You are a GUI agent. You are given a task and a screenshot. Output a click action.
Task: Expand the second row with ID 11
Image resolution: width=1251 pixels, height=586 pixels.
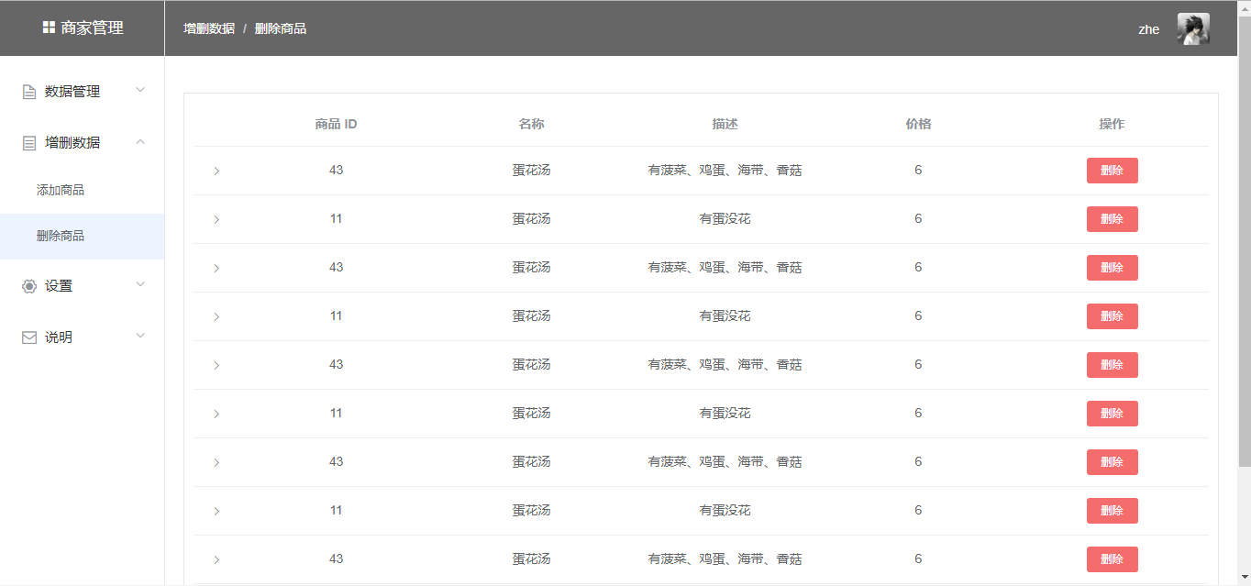(x=216, y=219)
